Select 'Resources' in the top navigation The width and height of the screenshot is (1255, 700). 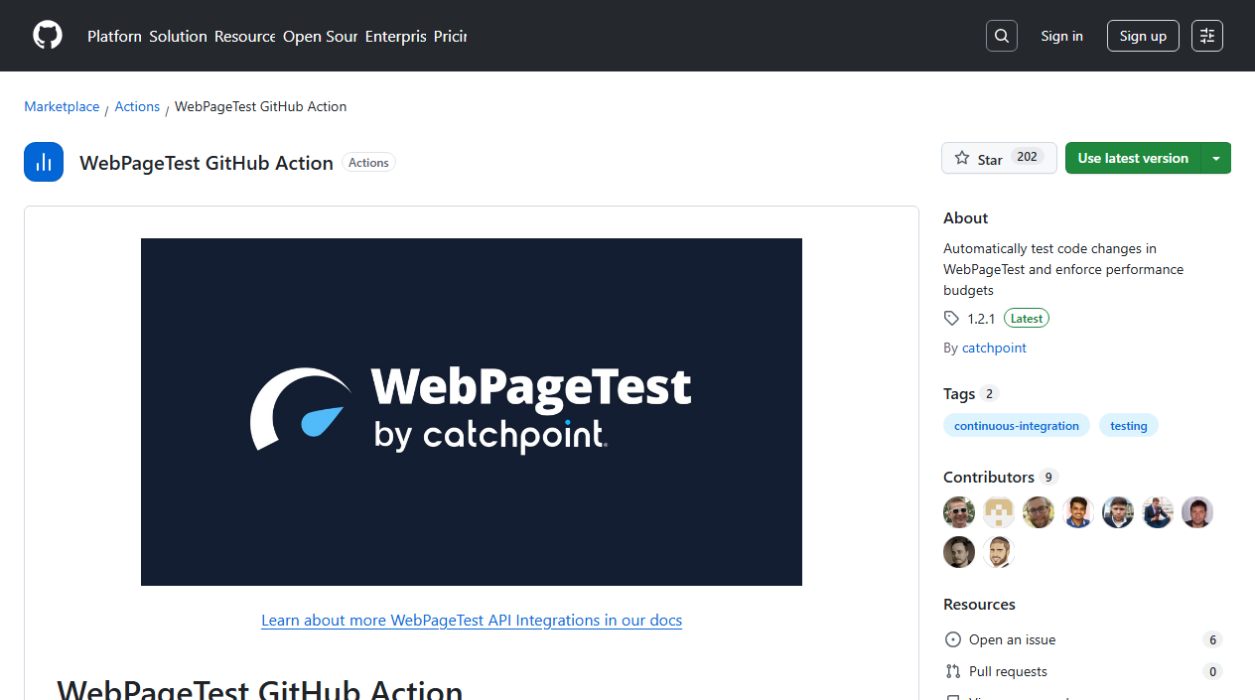[x=243, y=36]
